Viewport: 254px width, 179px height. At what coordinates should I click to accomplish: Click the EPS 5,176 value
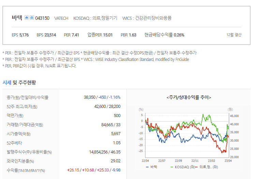pos(20,35)
